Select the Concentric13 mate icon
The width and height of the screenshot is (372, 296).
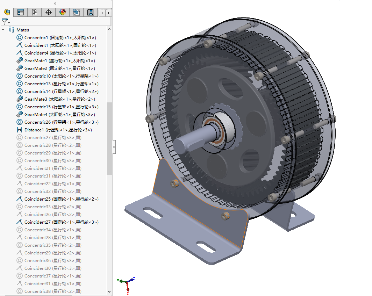(20, 84)
